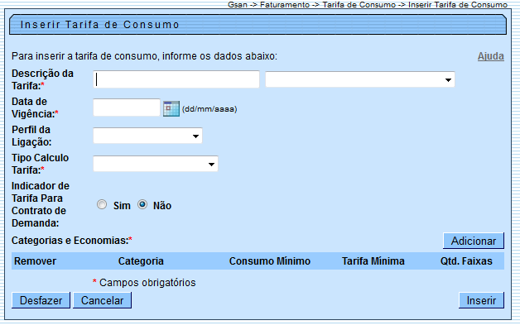The image size is (520, 325).
Task: Click the Consumo Mínimo column header
Action: (x=270, y=261)
